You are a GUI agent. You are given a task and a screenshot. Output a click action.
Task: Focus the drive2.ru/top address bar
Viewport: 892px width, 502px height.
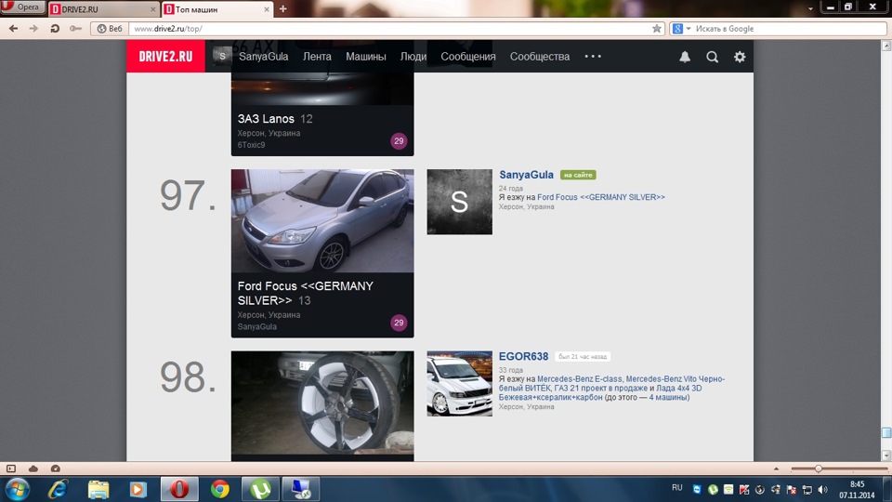pos(390,29)
